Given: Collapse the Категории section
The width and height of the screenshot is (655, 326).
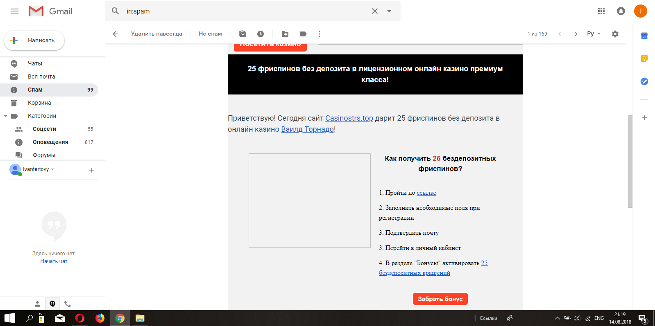Looking at the screenshot, I should 6,116.
